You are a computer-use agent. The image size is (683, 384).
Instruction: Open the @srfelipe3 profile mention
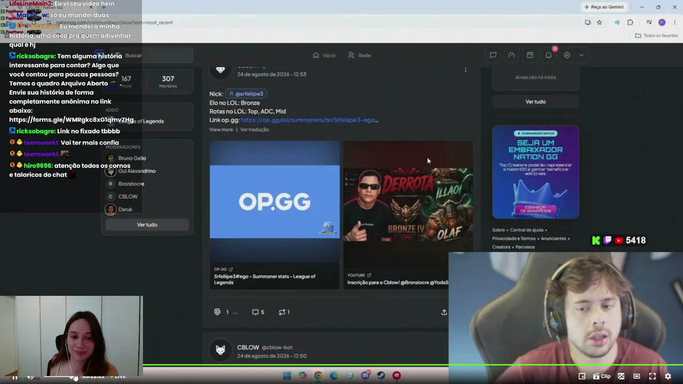[246, 94]
